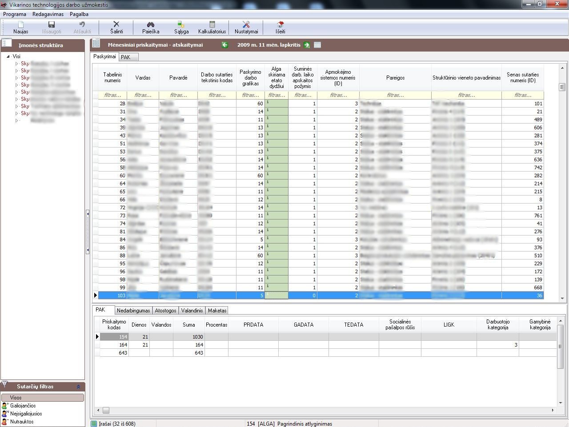Expand the third Sky tree node

tap(17, 78)
